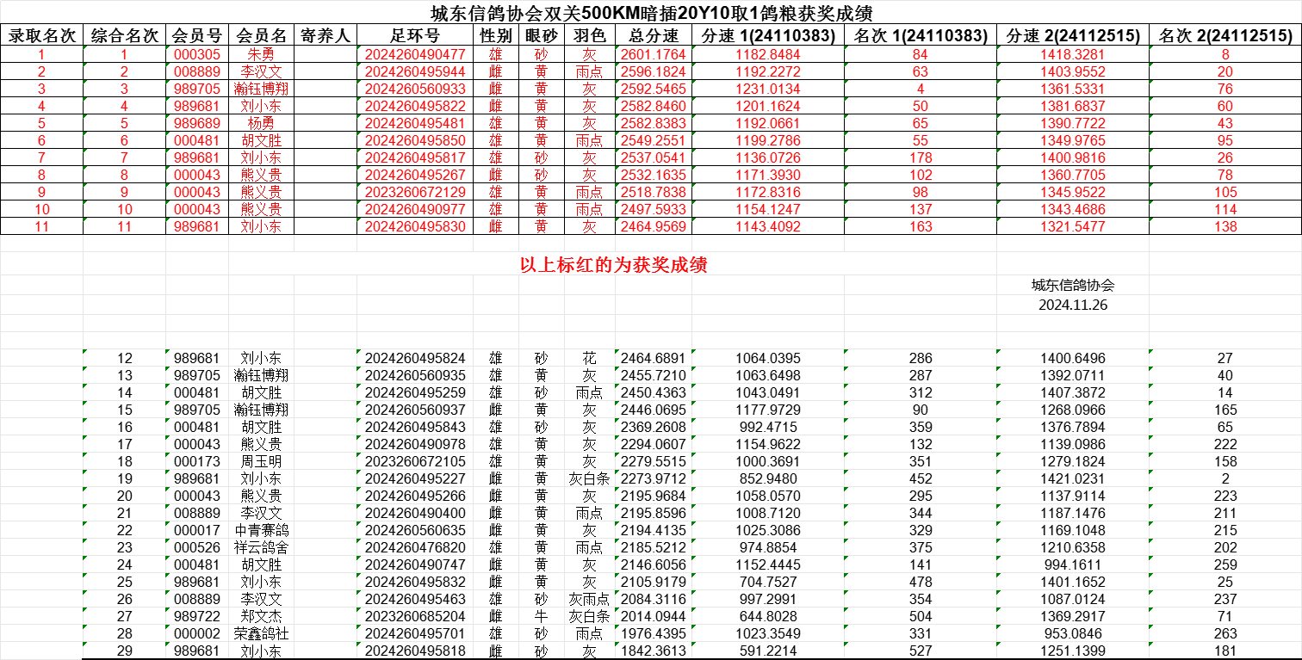Select ring number 2024260560937

point(415,410)
